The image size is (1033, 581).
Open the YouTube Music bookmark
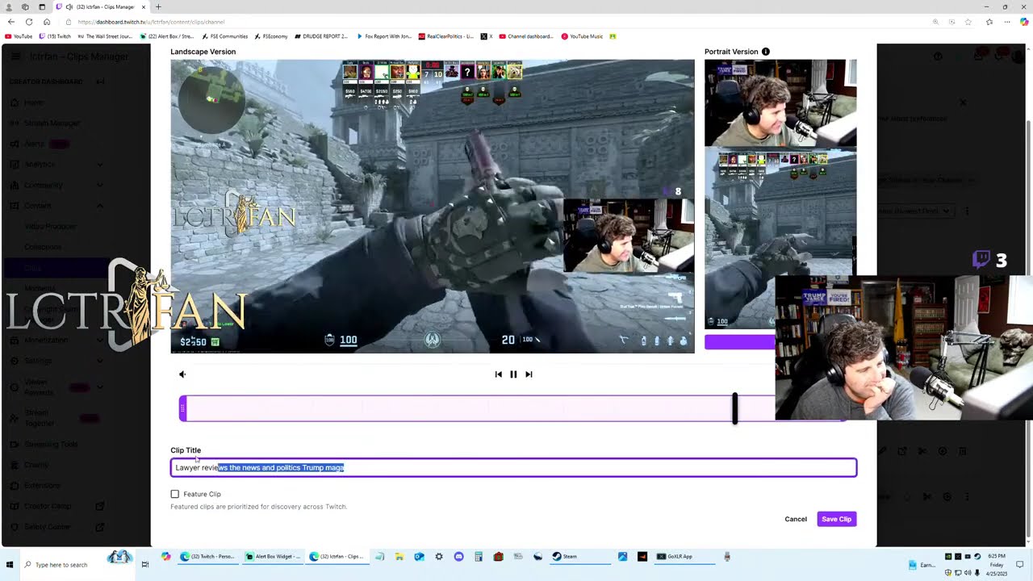pos(582,36)
